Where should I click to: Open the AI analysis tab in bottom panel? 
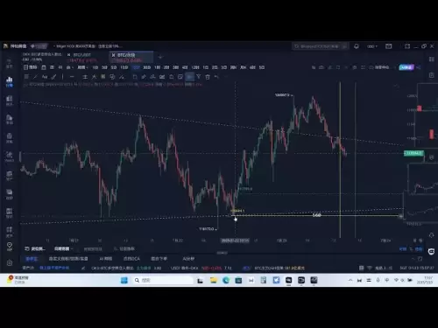[188, 259]
